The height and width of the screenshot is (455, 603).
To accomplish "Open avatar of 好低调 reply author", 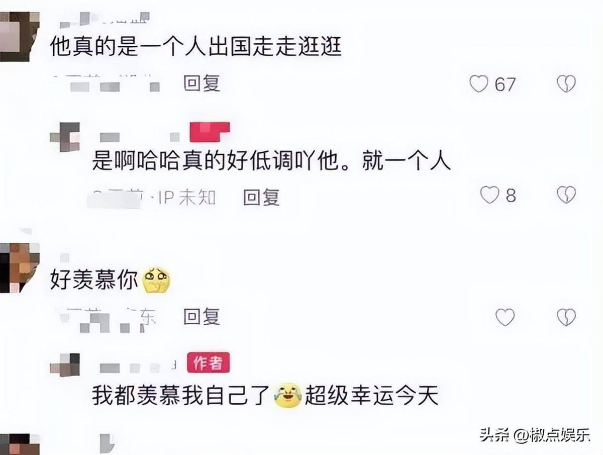I will [x=65, y=136].
